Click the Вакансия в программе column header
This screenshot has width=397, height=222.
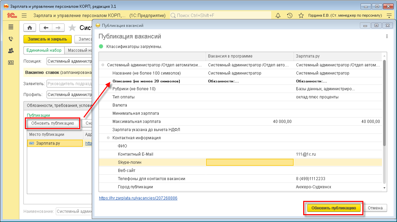[x=249, y=56]
